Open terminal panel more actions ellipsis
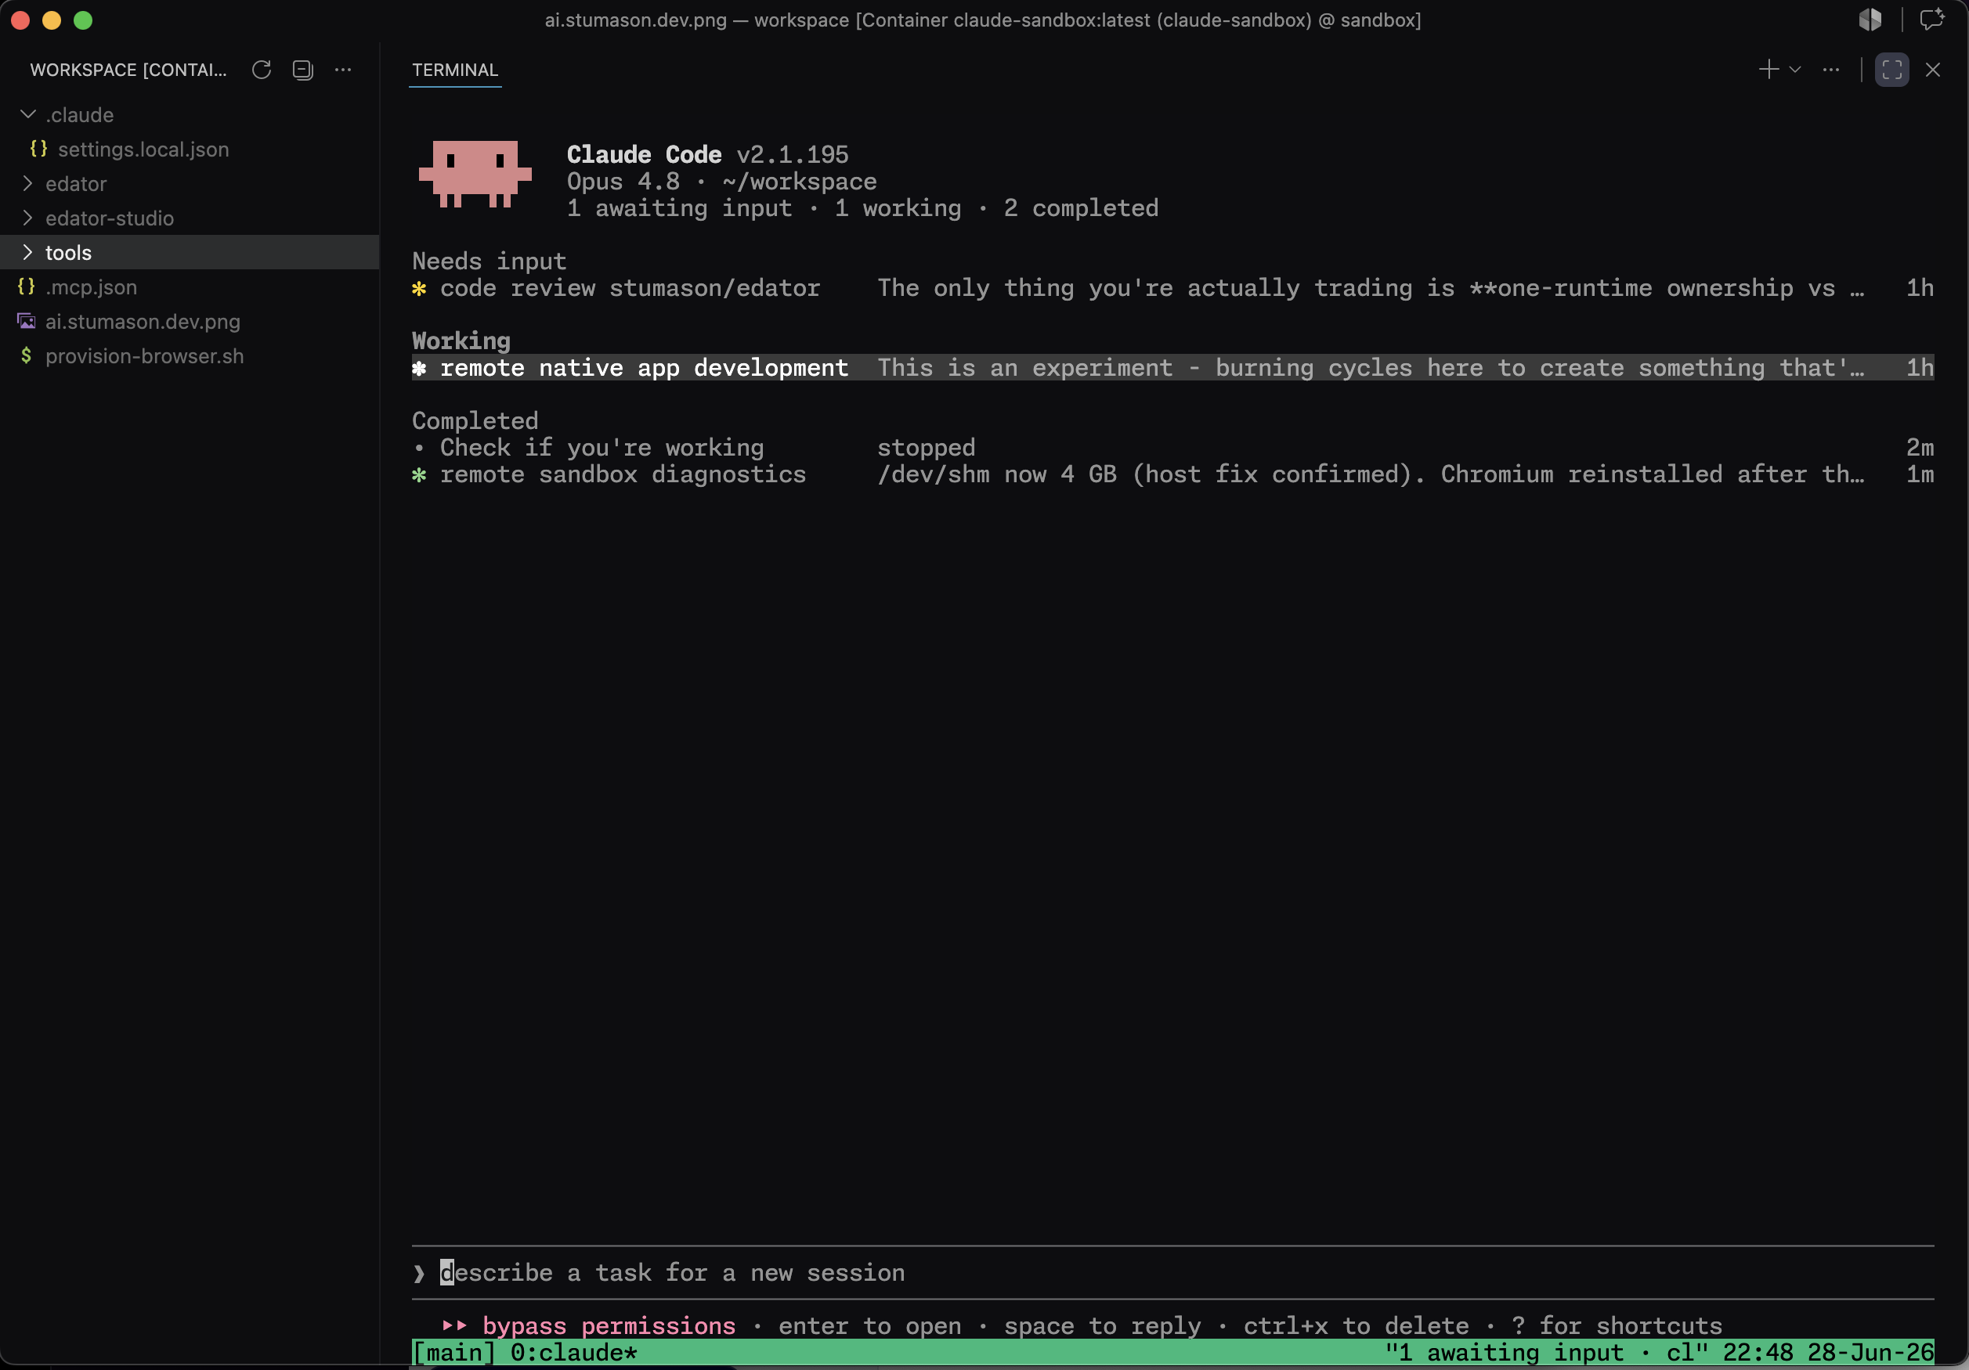The height and width of the screenshot is (1370, 1969). [x=1831, y=70]
